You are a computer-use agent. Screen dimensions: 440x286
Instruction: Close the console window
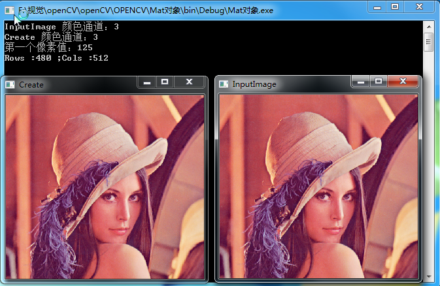(419, 7)
